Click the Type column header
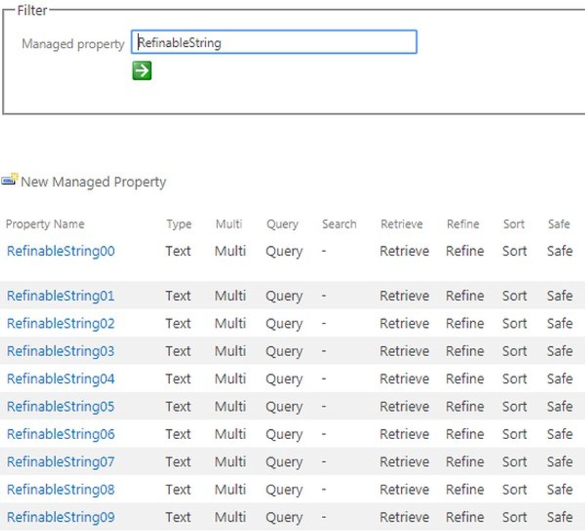Screen dimensions: 585x531 tap(178, 224)
